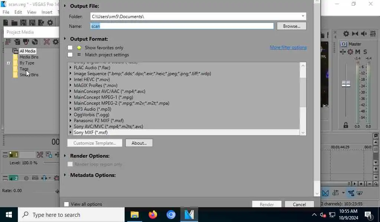380x222 pixels.
Task: Click the Browse... button
Action: (x=292, y=26)
